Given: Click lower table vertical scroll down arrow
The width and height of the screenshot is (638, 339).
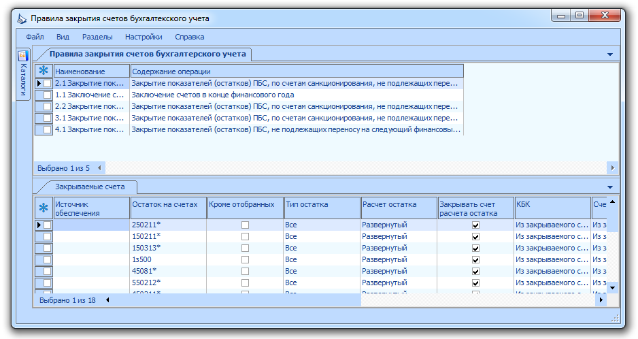Looking at the screenshot, I should (612, 288).
